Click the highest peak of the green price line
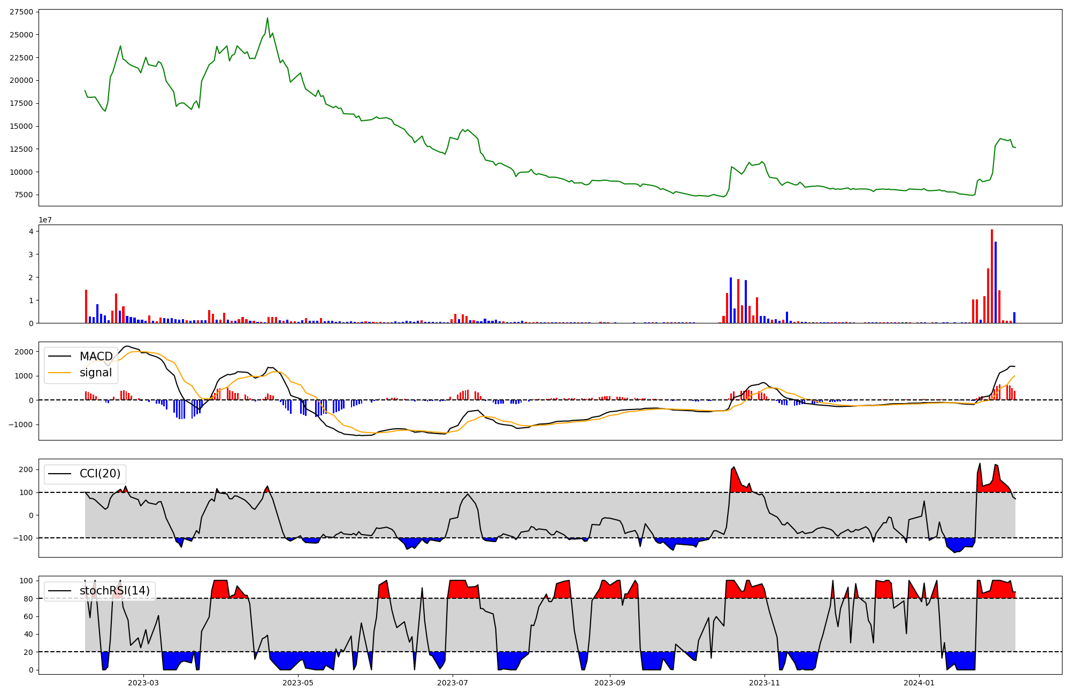This screenshot has height=695, width=1070. tap(267, 18)
